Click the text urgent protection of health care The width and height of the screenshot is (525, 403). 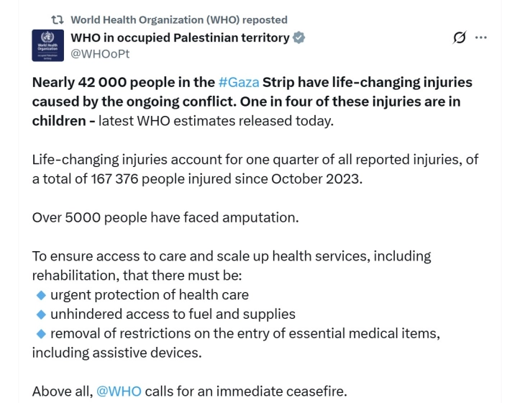click(x=150, y=294)
